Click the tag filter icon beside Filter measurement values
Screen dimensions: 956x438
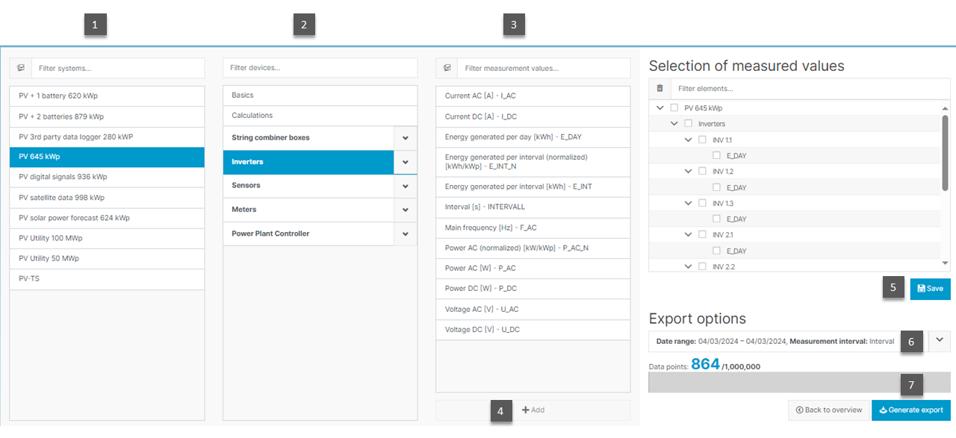[x=447, y=67]
